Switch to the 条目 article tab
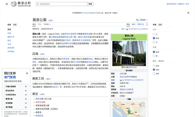Screen dimensions: 195x117 [x=34, y=24]
